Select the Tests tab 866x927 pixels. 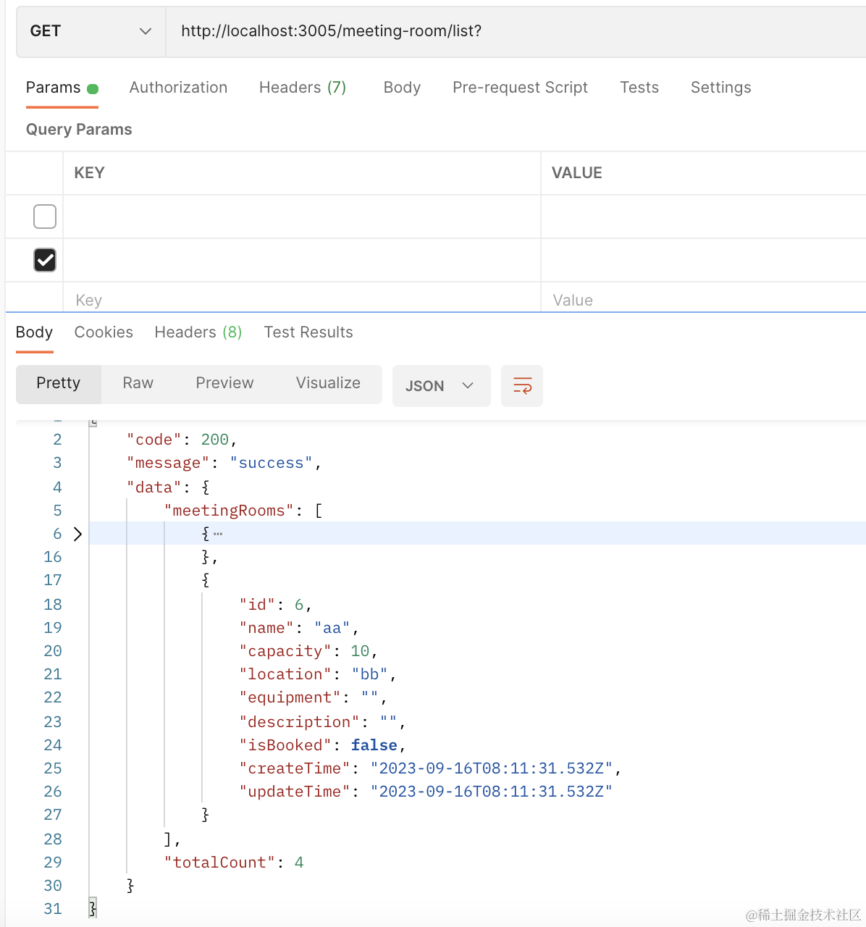(x=639, y=88)
